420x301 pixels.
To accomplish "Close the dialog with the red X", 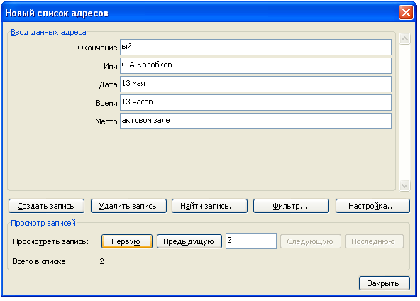I will (406, 13).
